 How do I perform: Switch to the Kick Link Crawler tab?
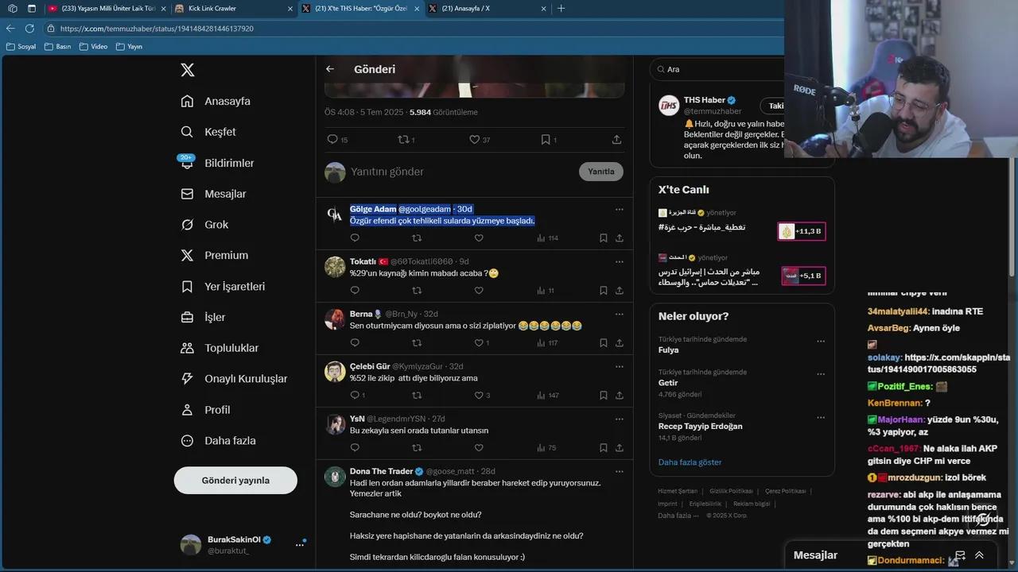(x=232, y=8)
